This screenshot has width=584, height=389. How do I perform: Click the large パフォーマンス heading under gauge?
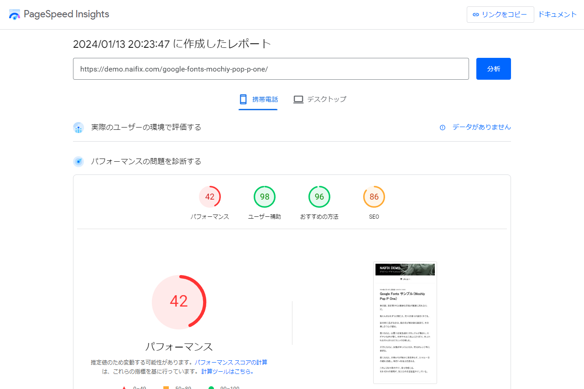tap(179, 347)
